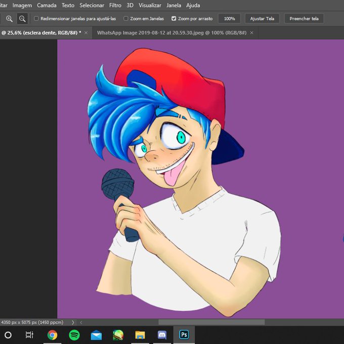
Task: Open the Texto menu
Action: coord(68,5)
